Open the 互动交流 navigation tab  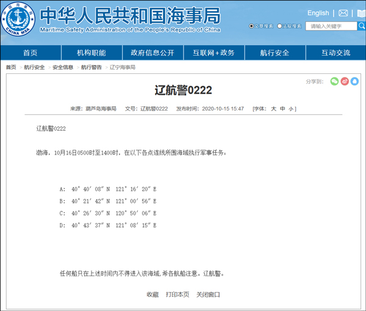pos(336,53)
